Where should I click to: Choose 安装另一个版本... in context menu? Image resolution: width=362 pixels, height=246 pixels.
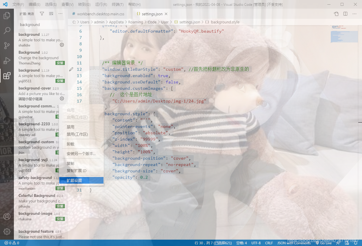tap(81, 154)
